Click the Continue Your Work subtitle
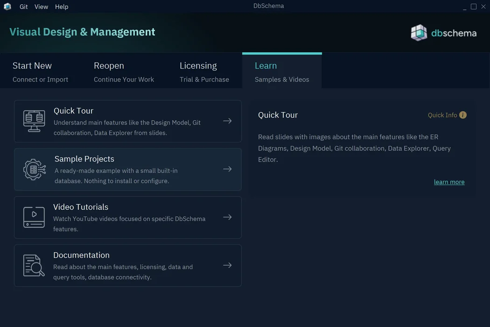The image size is (490, 327). tap(124, 79)
